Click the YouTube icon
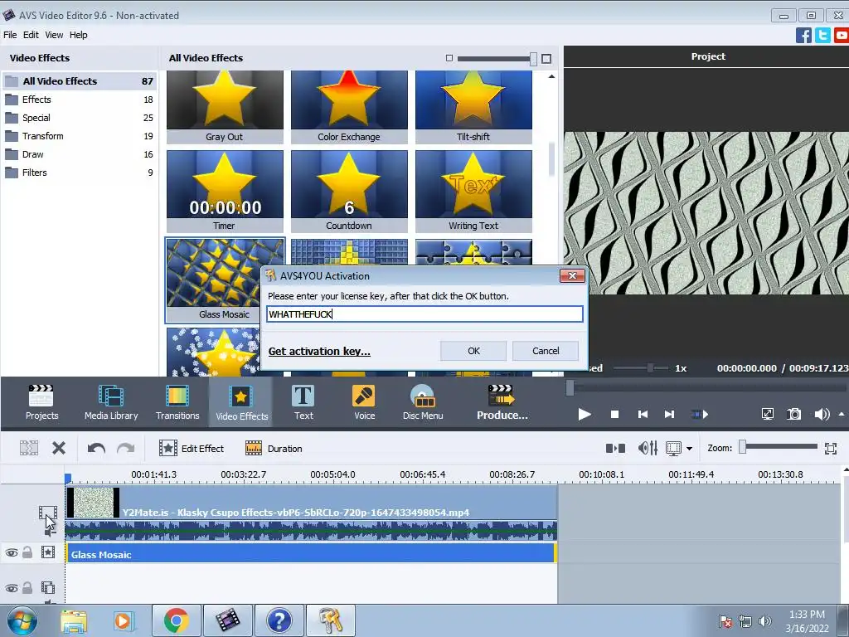The height and width of the screenshot is (637, 849). (x=842, y=35)
